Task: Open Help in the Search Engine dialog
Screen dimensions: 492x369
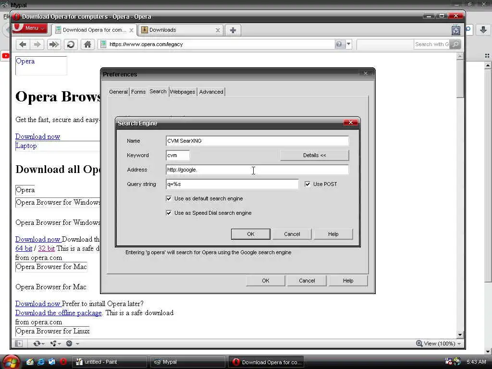Action: 333,234
